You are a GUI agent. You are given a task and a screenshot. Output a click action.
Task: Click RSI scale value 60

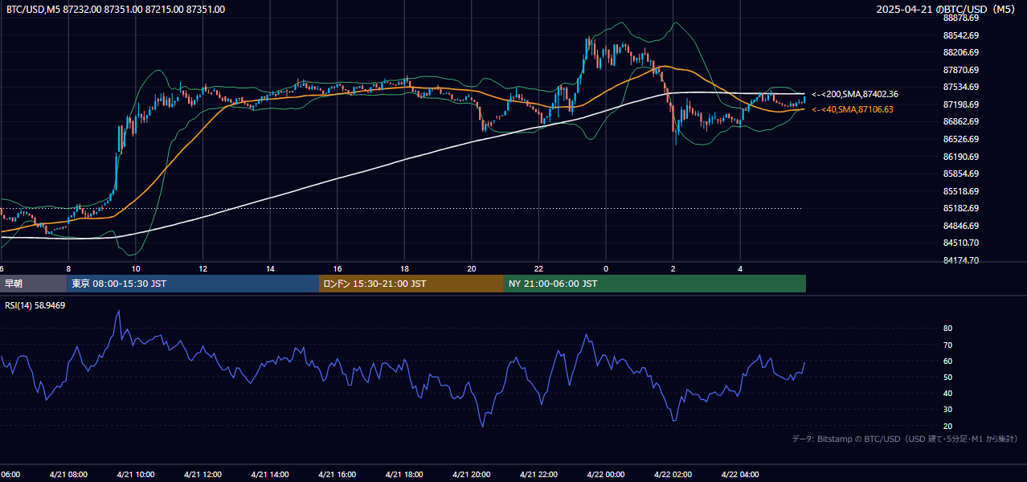tap(947, 361)
